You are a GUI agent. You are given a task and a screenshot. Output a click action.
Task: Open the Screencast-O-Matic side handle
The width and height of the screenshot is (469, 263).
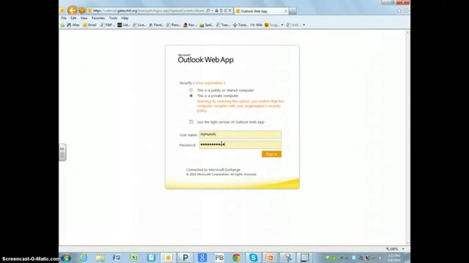click(62, 153)
